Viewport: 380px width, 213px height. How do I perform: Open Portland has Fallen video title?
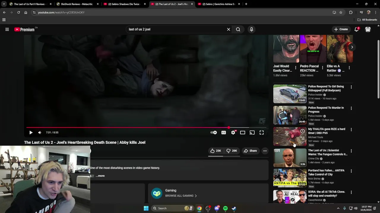pyautogui.click(x=326, y=172)
